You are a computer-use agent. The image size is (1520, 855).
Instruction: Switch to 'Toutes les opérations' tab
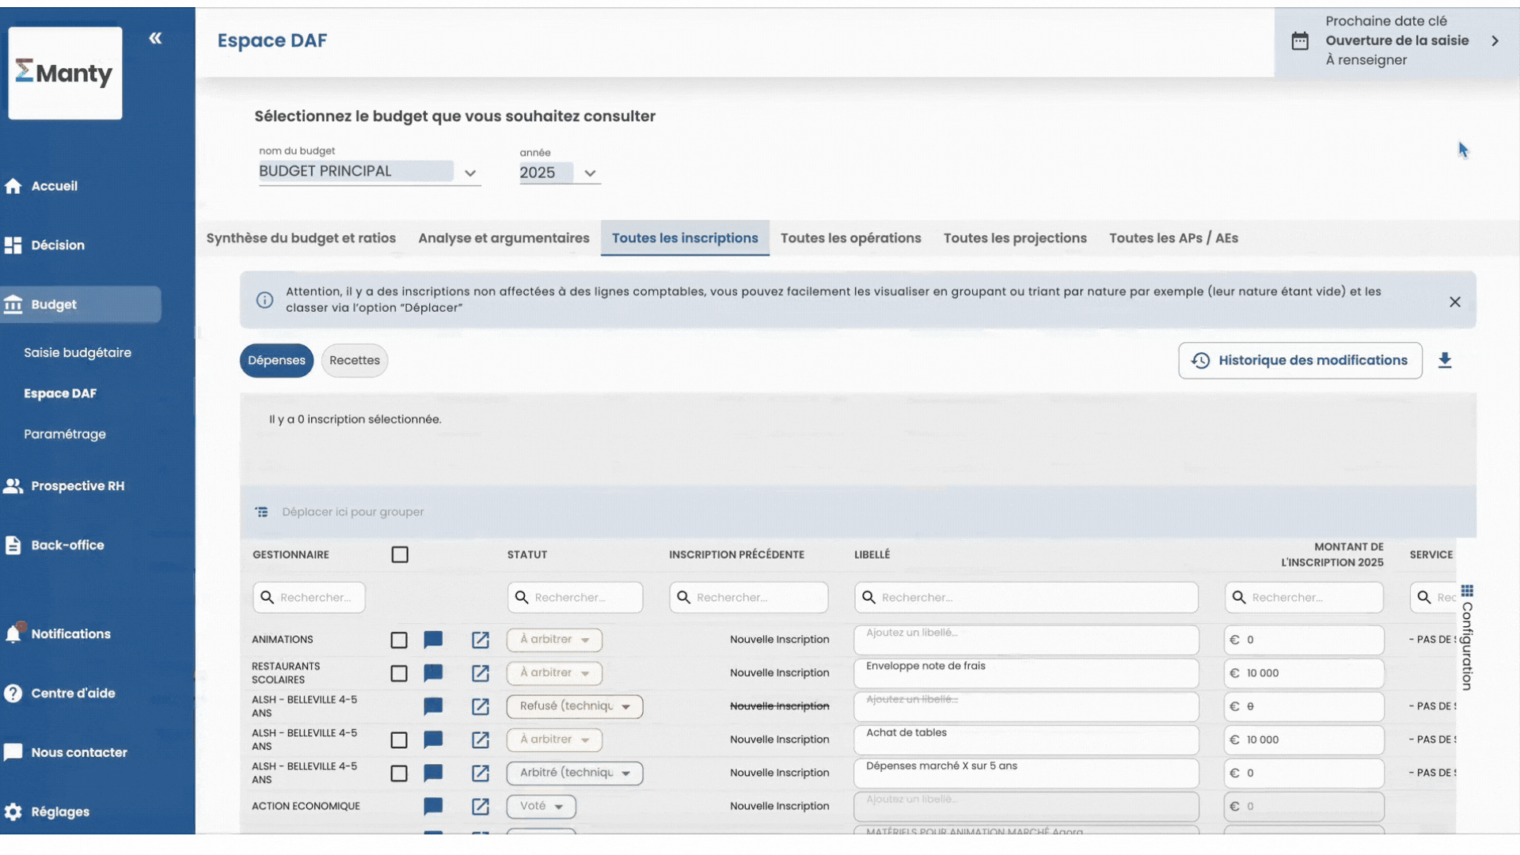tap(850, 238)
